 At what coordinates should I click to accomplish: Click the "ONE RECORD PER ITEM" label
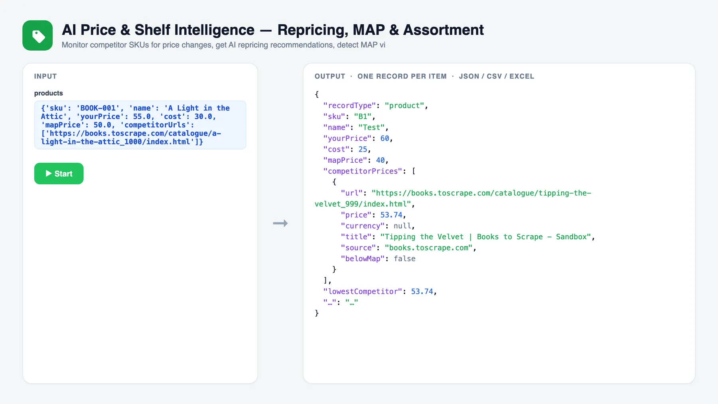tap(402, 76)
